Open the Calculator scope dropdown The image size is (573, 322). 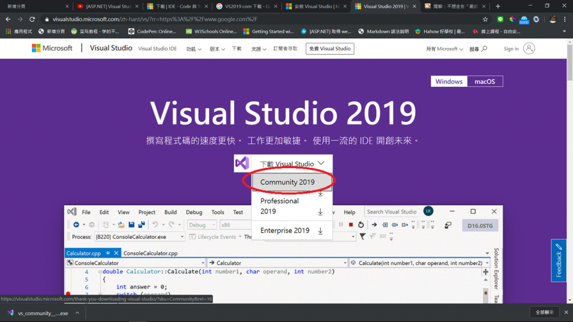(278, 263)
